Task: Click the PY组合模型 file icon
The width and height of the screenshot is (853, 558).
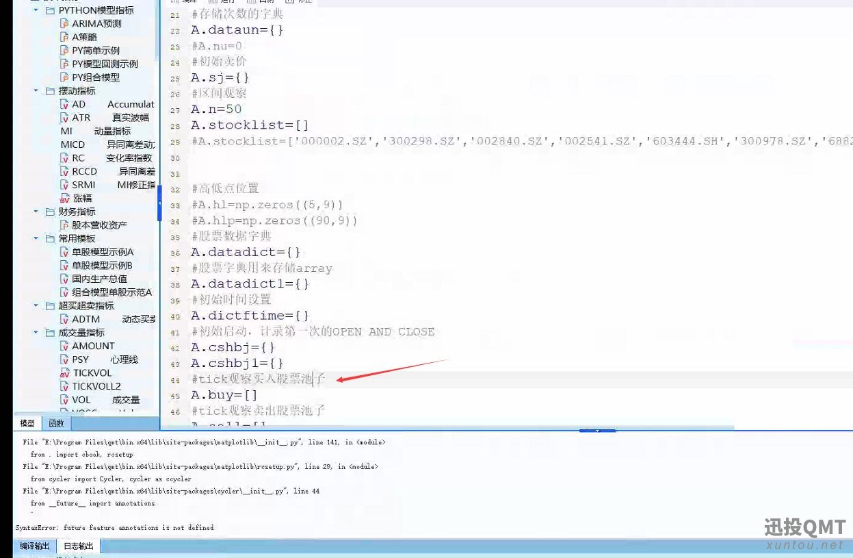Action: (x=65, y=77)
